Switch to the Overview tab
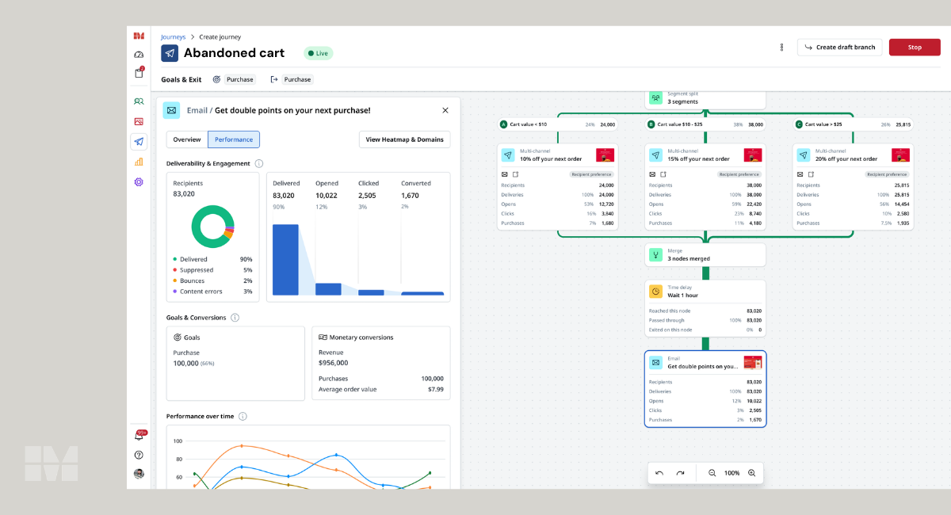 click(x=187, y=139)
